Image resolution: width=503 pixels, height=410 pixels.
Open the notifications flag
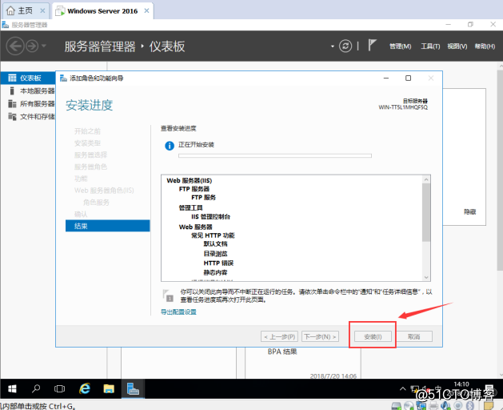[x=372, y=45]
